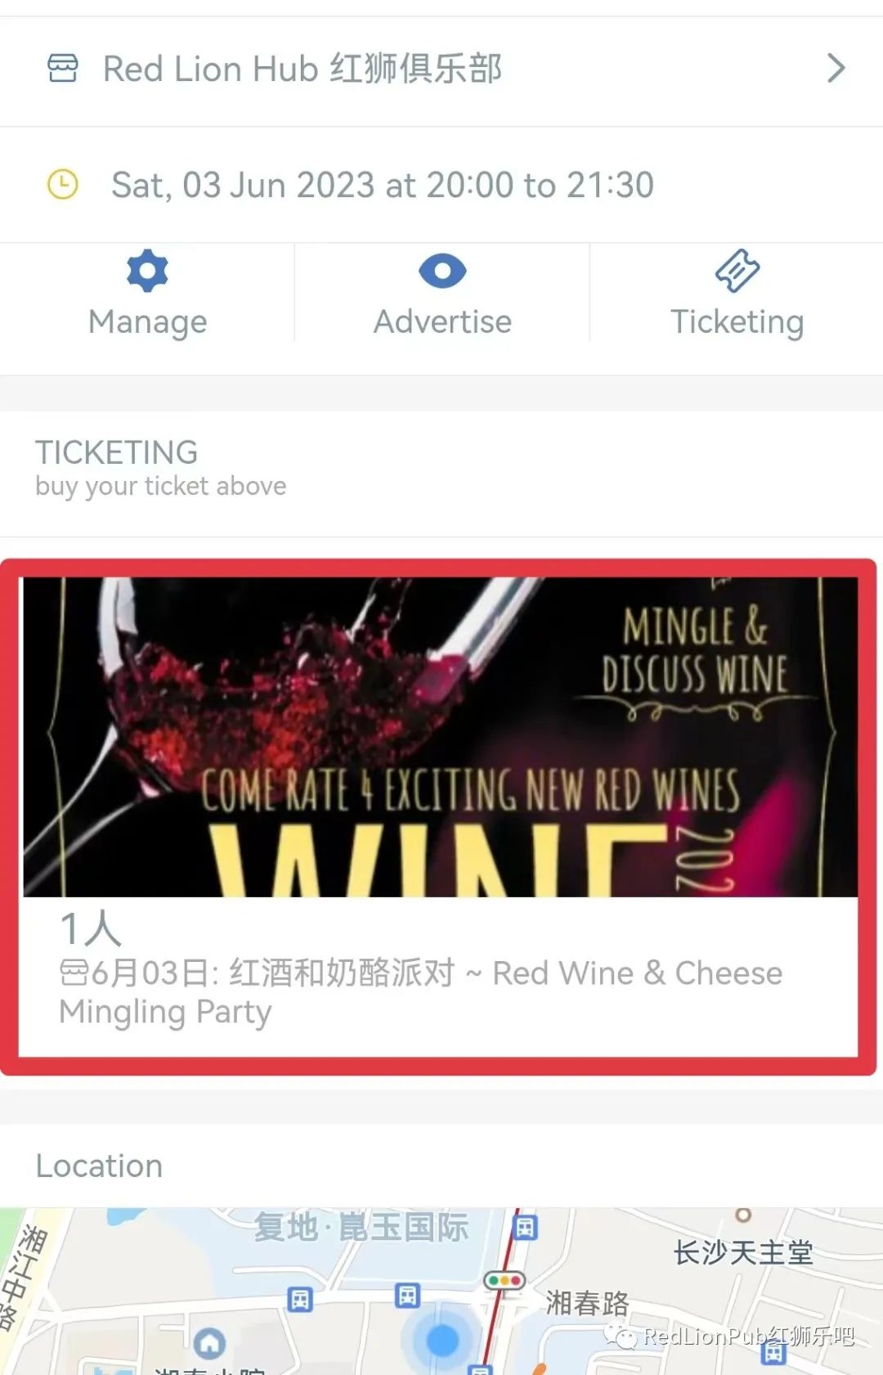The height and width of the screenshot is (1375, 883).
Task: Click the store icon beside Red Lion Hub
Action: click(x=63, y=68)
